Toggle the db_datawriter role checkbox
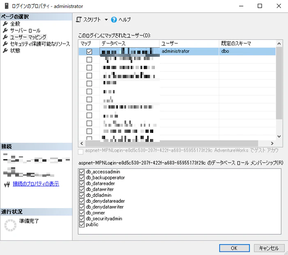Viewport: 288px width, 255px height. pyautogui.click(x=82, y=189)
